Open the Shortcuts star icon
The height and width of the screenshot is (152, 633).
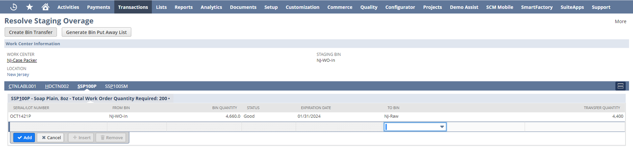pyautogui.click(x=30, y=7)
